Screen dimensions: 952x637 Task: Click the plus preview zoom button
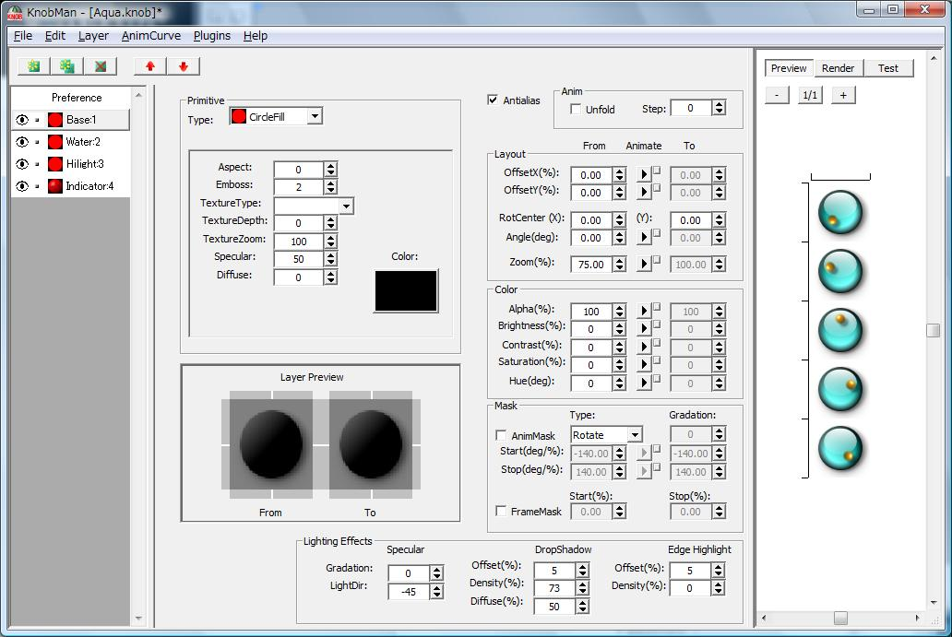(x=842, y=95)
